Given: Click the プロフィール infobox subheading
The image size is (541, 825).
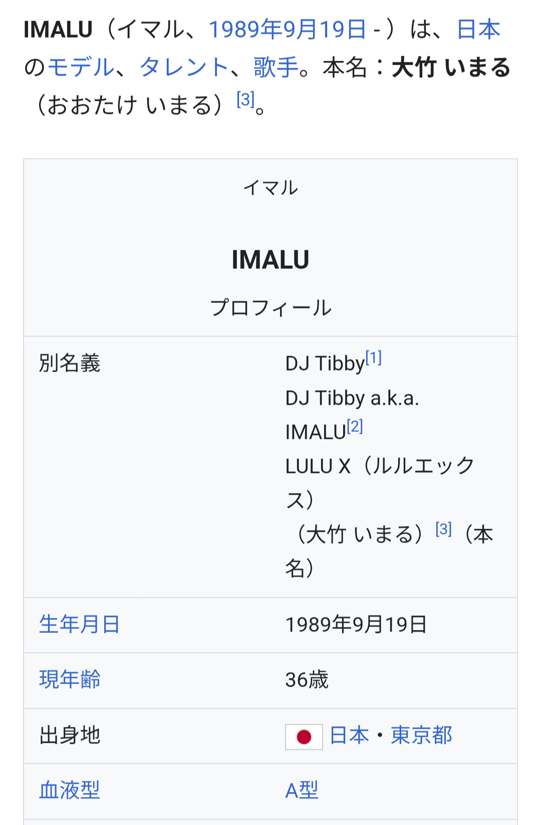Looking at the screenshot, I should (x=270, y=308).
